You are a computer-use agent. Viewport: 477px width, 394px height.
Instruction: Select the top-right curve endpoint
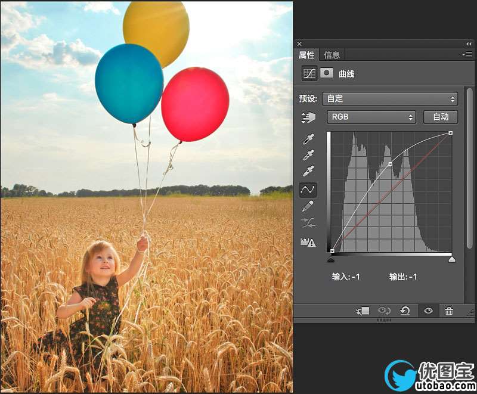point(451,133)
